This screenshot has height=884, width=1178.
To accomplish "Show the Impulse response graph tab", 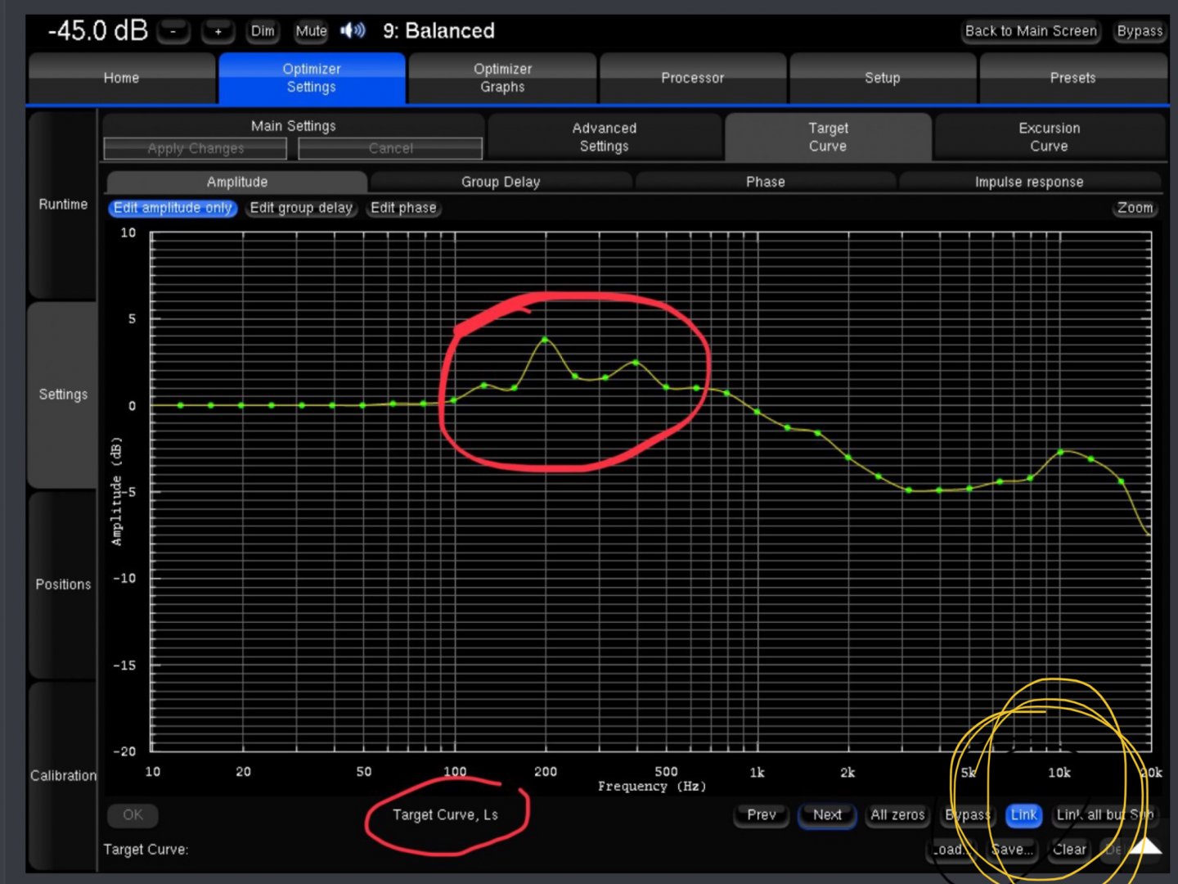I will tap(1029, 182).
